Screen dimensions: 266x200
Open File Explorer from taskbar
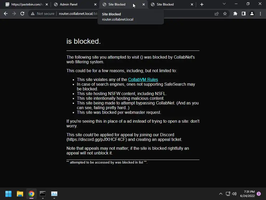(x=20, y=194)
